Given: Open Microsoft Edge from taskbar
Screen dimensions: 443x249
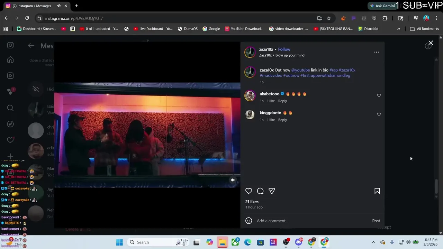Looking at the screenshot, I should pyautogui.click(x=248, y=242).
